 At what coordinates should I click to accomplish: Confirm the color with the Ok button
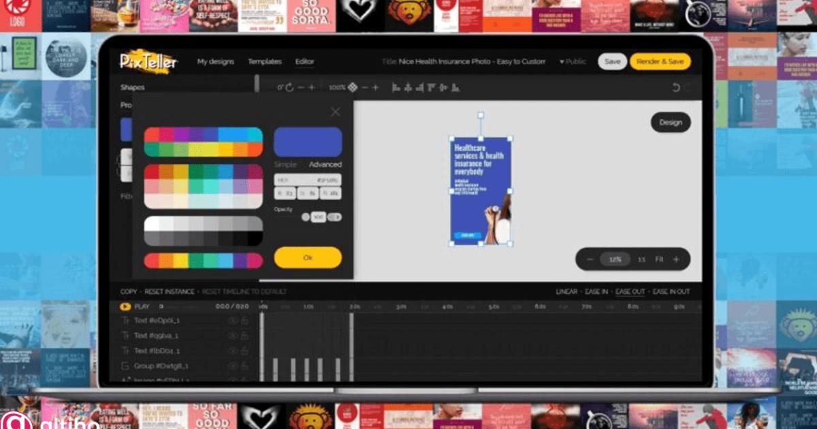pos(308,258)
